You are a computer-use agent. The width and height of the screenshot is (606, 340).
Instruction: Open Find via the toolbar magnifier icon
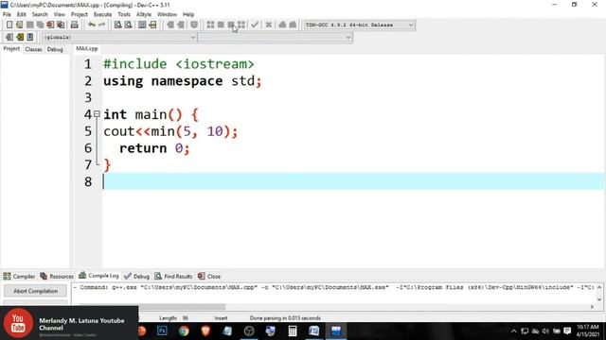(x=117, y=25)
